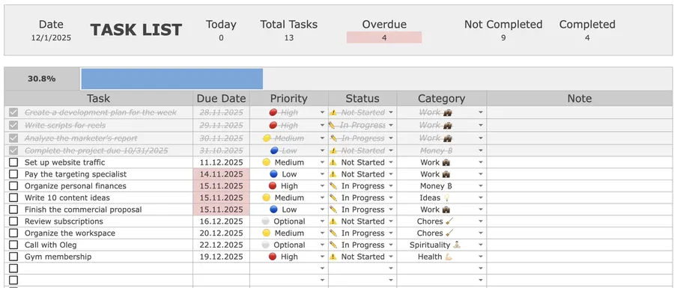Screen dimensions: 674x288
Task: Mark 'Organize personal finances' as done
Action: pyautogui.click(x=13, y=186)
